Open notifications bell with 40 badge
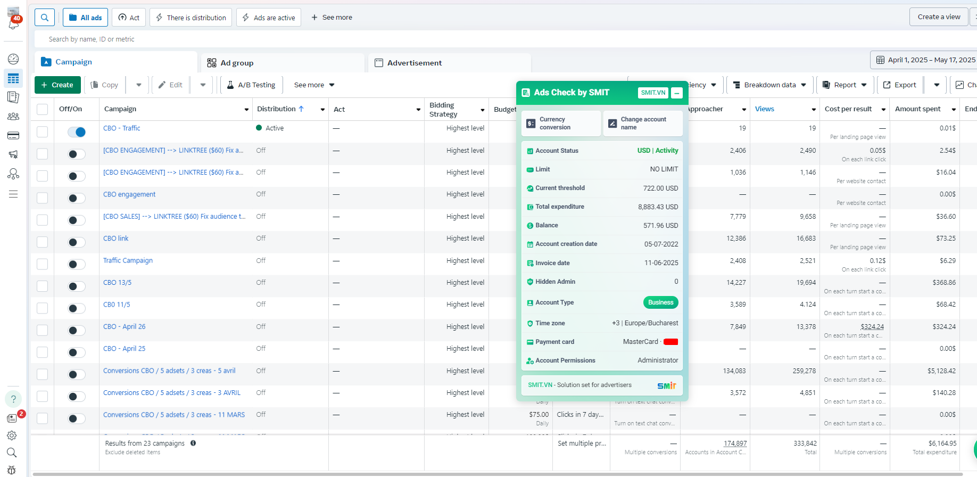 click(x=13, y=24)
